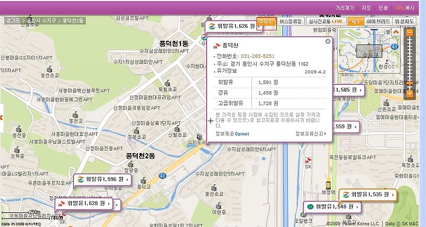Close the 풍덕천 station info popup
Image resolution: width=426 pixels, height=227 pixels.
click(328, 41)
